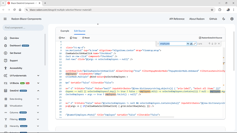This screenshot has width=237, height=133.
Task: Toggle sidebar with hamburger menu icon
Action: coord(5,19)
